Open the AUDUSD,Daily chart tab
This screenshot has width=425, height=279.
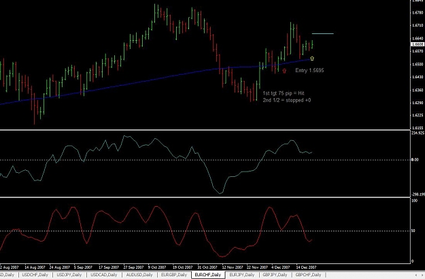[139, 275]
